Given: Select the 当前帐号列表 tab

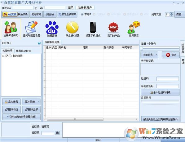Looking at the screenshot, I should click(x=52, y=42).
